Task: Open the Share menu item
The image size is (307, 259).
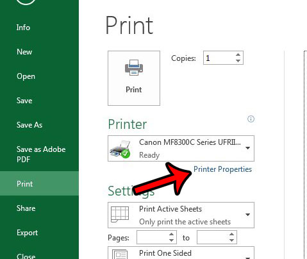Action: [26, 208]
